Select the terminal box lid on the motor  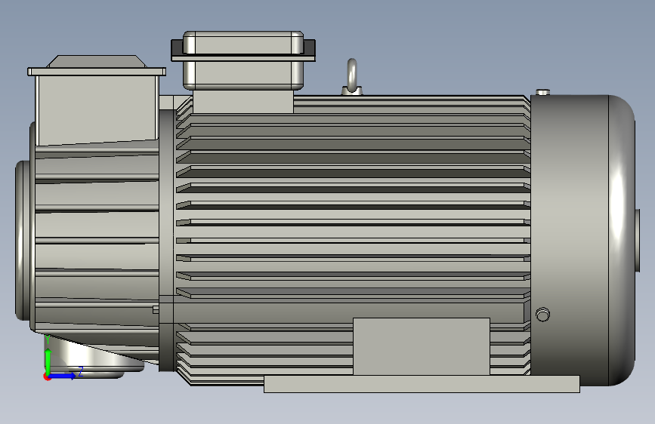tap(243, 42)
